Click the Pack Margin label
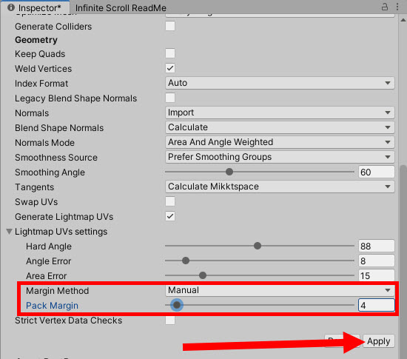The width and height of the screenshot is (407, 359). pos(52,306)
